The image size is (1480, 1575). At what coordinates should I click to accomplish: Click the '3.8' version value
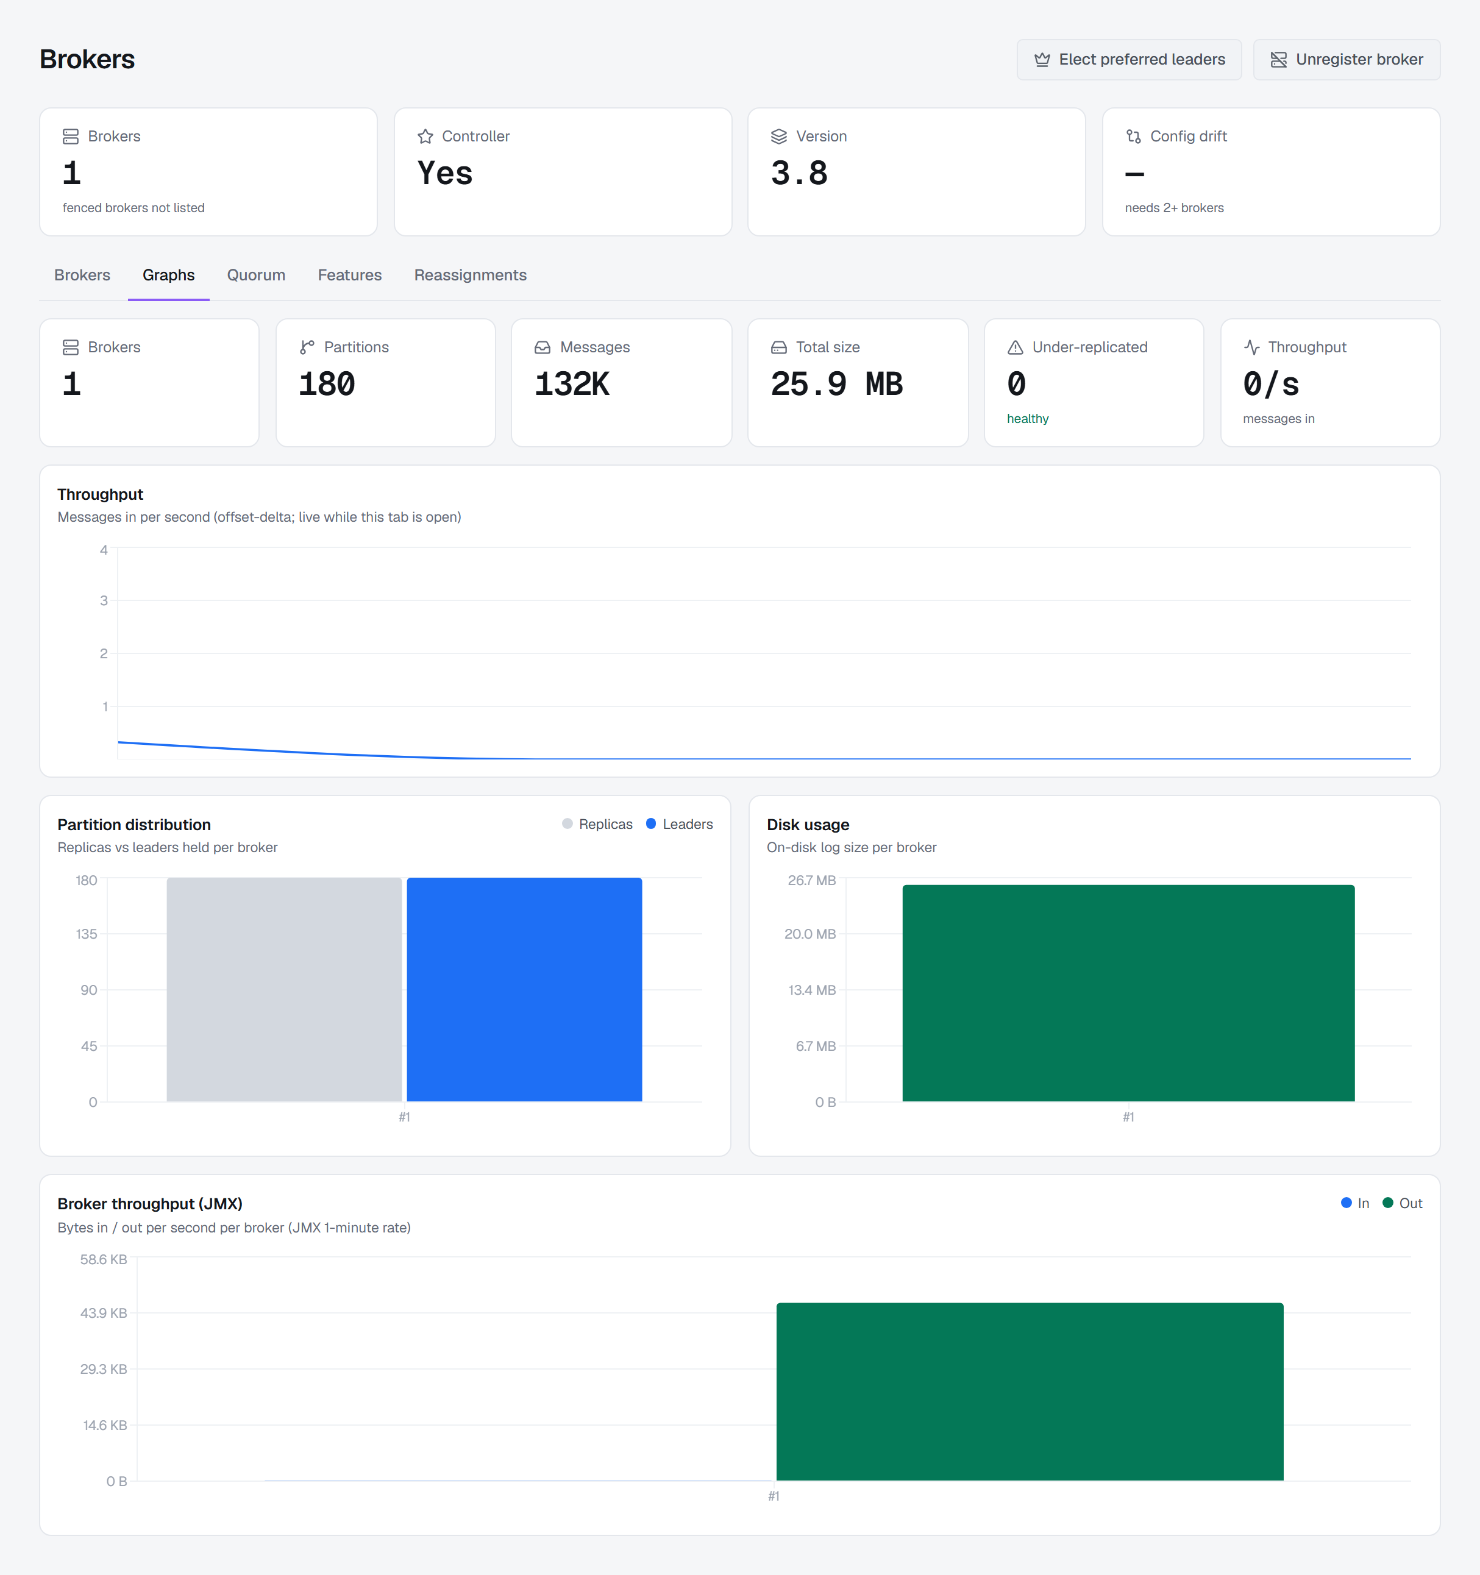799,174
